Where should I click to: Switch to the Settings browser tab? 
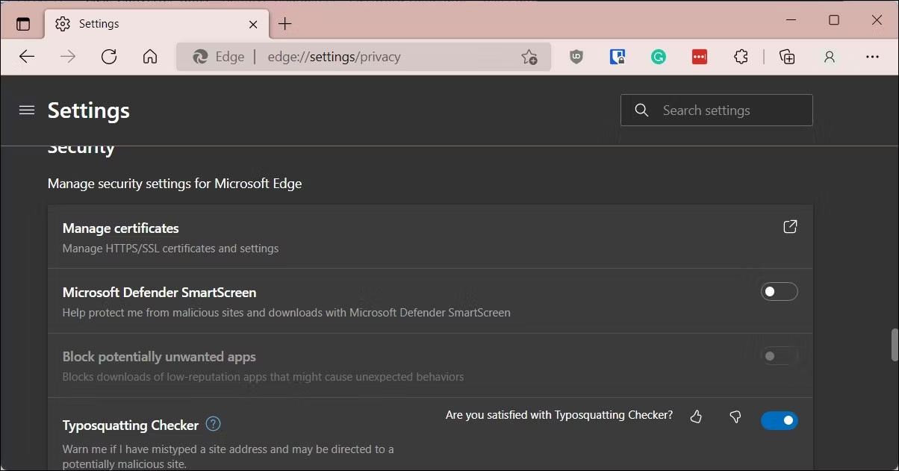point(99,23)
